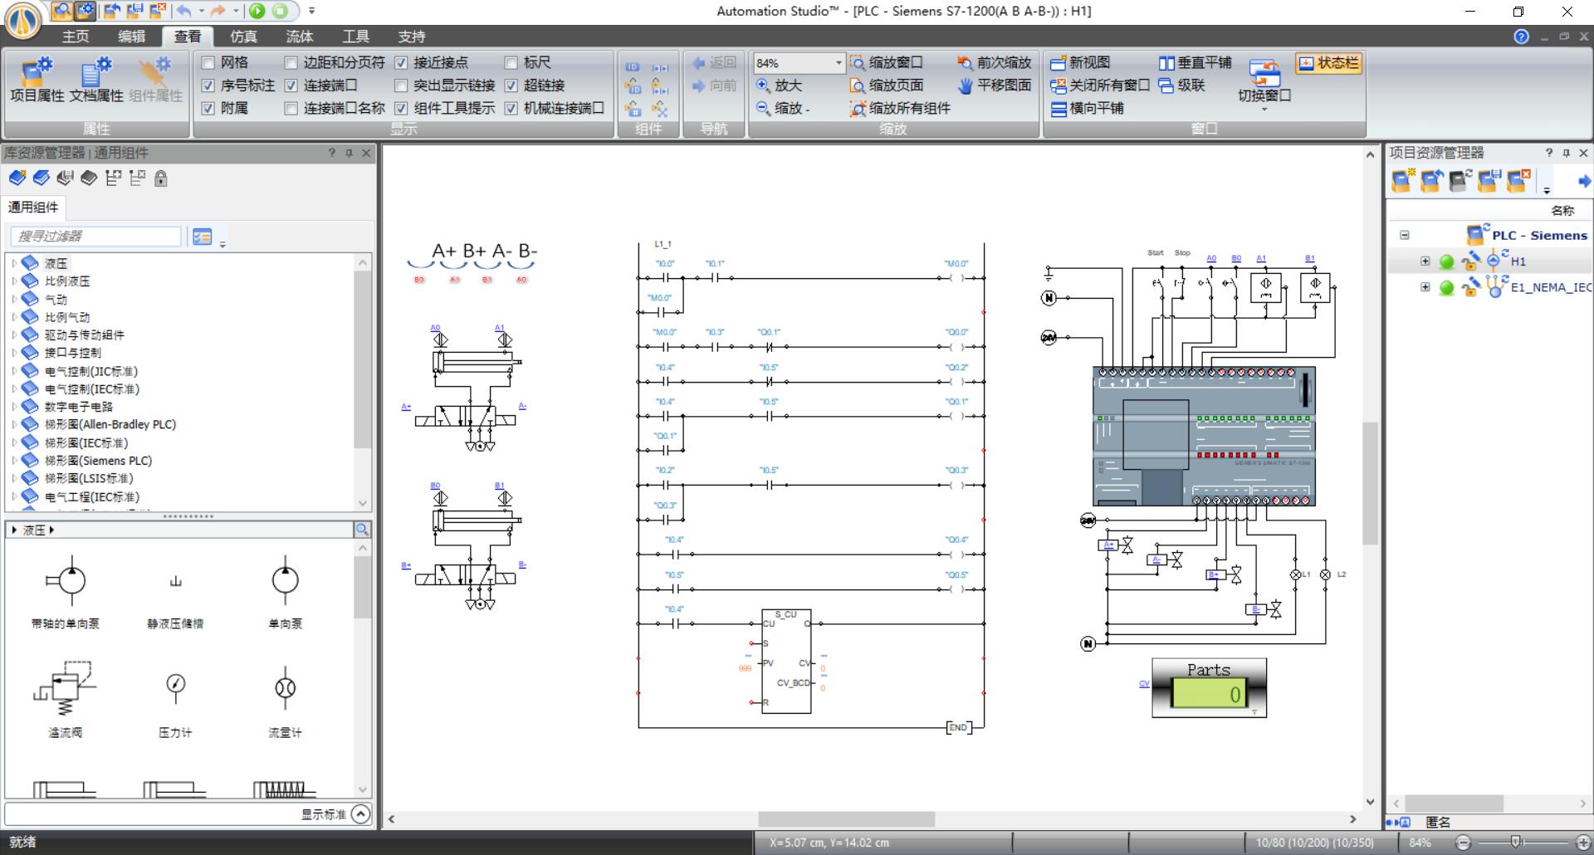Click in 搜寻过滤器 search field

pos(95,237)
